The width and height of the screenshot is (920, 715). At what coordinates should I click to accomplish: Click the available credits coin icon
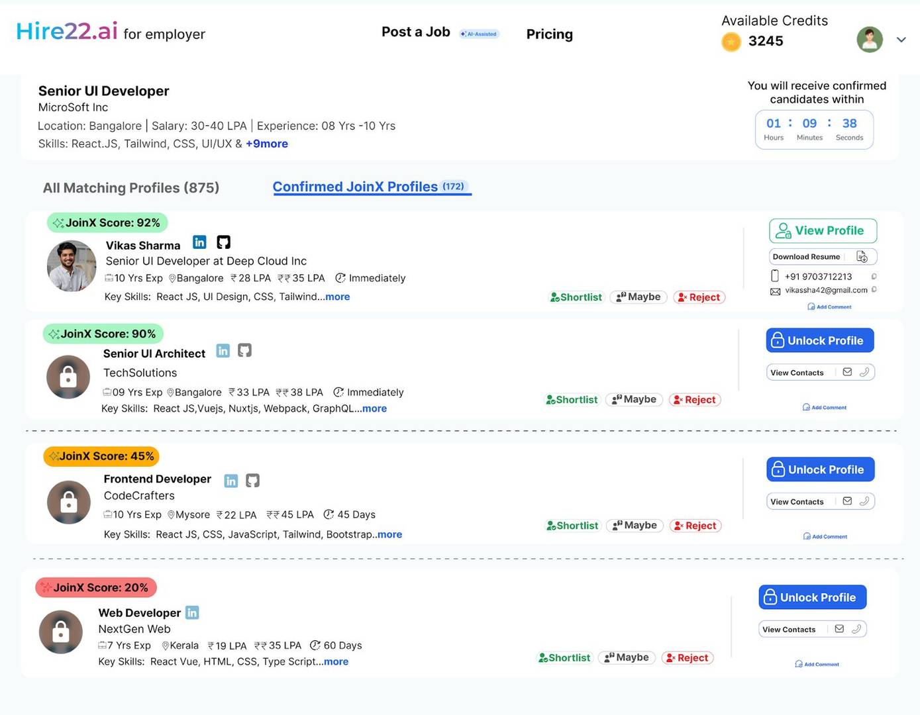pyautogui.click(x=731, y=41)
